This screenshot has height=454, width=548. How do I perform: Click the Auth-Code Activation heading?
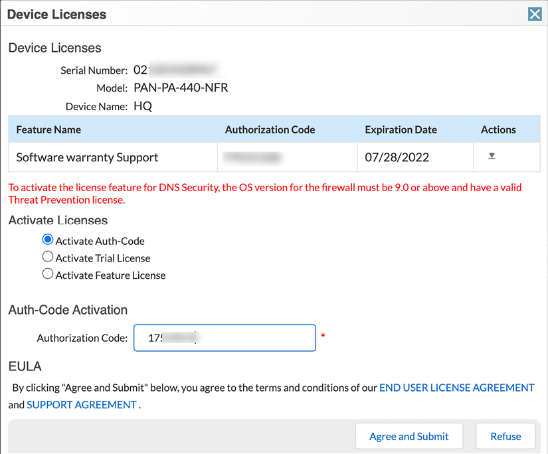click(68, 310)
